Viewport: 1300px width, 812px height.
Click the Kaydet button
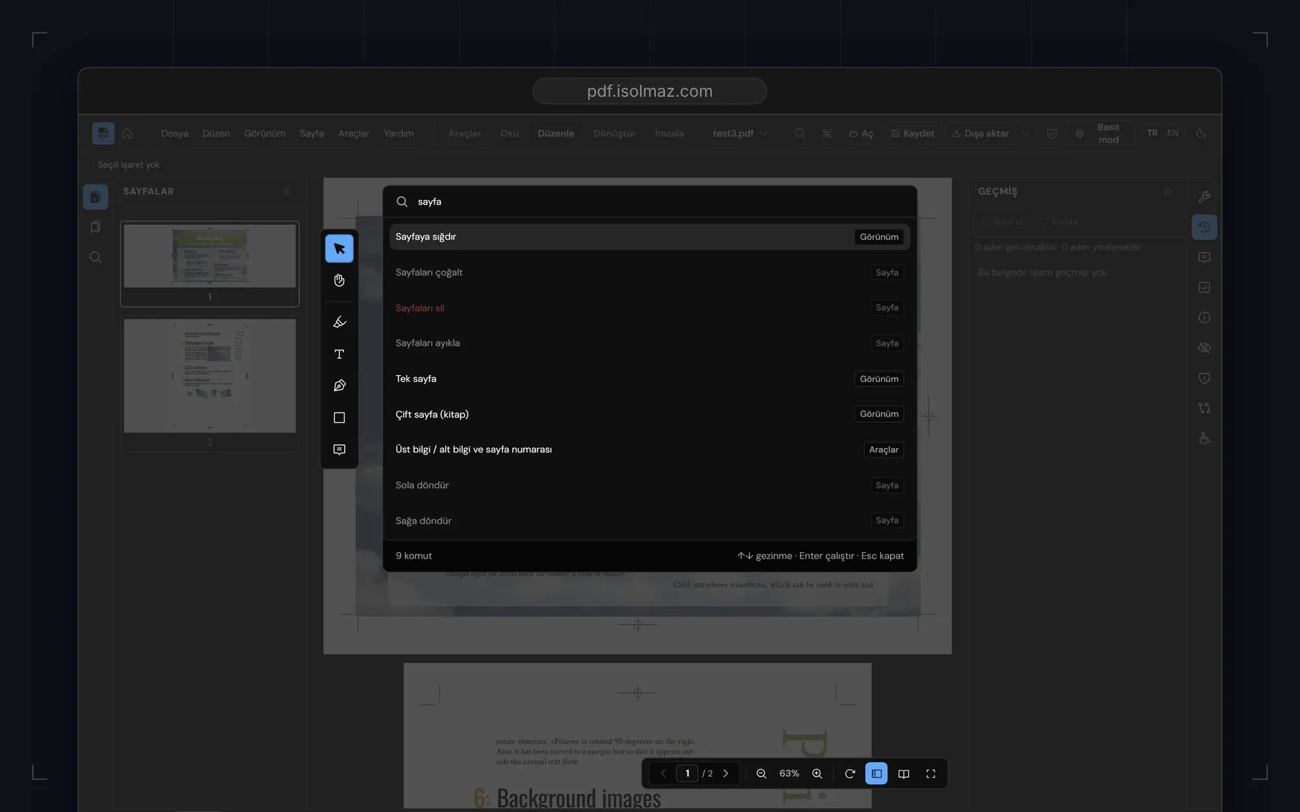click(x=913, y=133)
